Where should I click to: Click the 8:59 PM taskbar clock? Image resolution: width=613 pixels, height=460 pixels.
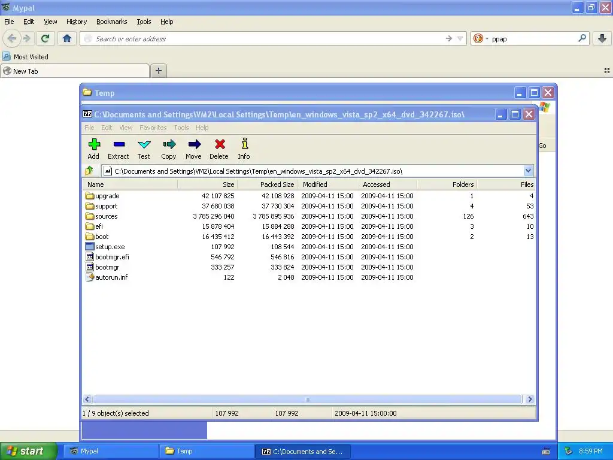(x=590, y=451)
